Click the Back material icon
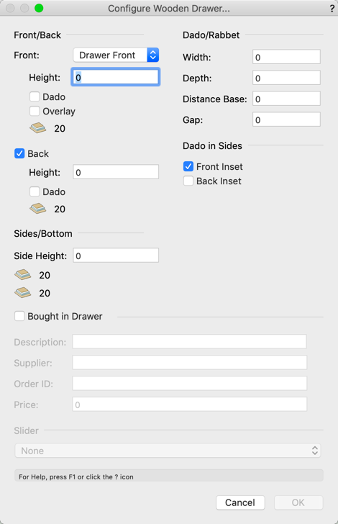The image size is (338, 524). (x=37, y=209)
